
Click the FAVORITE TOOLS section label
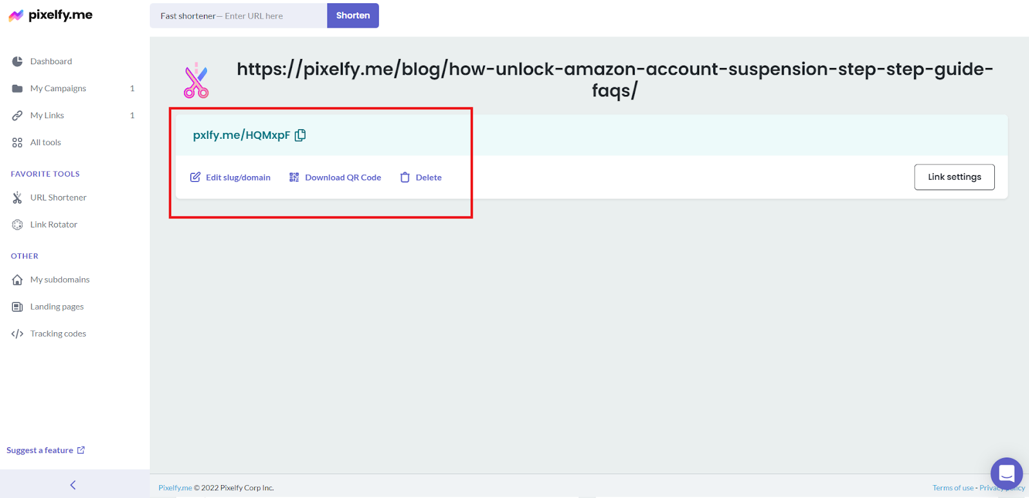45,174
